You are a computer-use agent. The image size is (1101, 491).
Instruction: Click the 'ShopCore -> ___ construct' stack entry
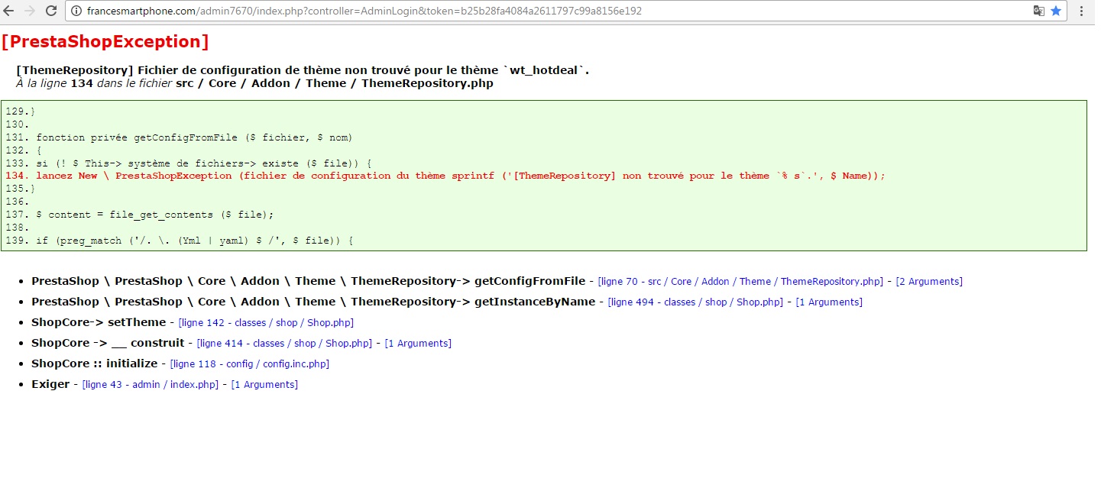pos(108,343)
